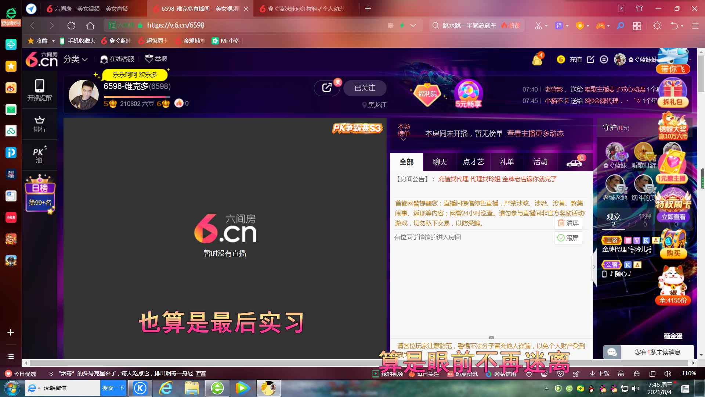The width and height of the screenshot is (705, 397).
Task: Expand the address bar dropdown arrow
Action: click(413, 25)
